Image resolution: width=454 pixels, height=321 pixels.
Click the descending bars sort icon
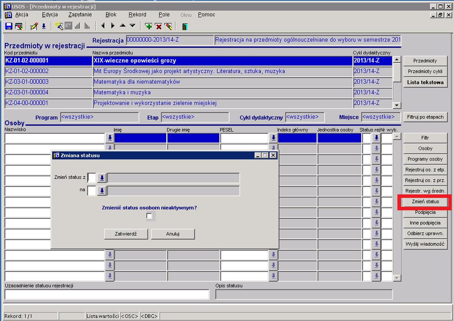[87, 26]
